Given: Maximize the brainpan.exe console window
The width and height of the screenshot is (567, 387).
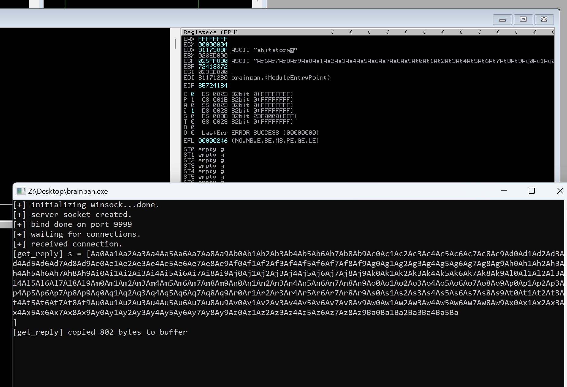Looking at the screenshot, I should [532, 191].
